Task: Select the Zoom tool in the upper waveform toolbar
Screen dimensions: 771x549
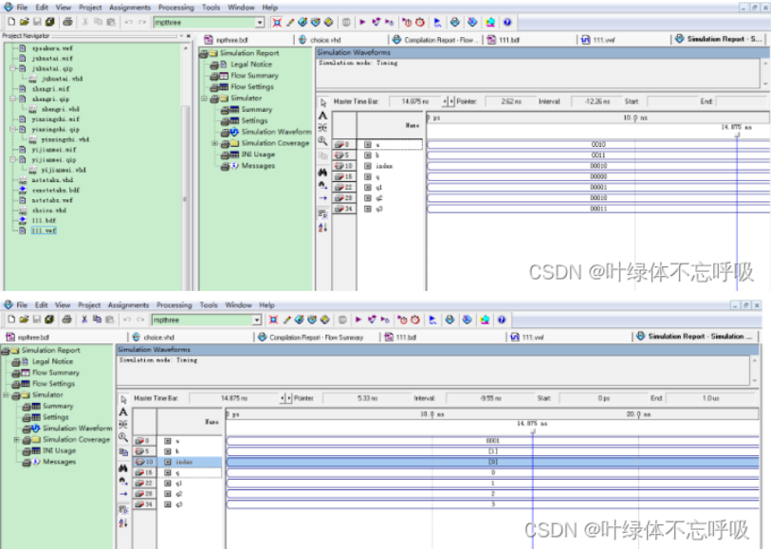Action: [322, 140]
